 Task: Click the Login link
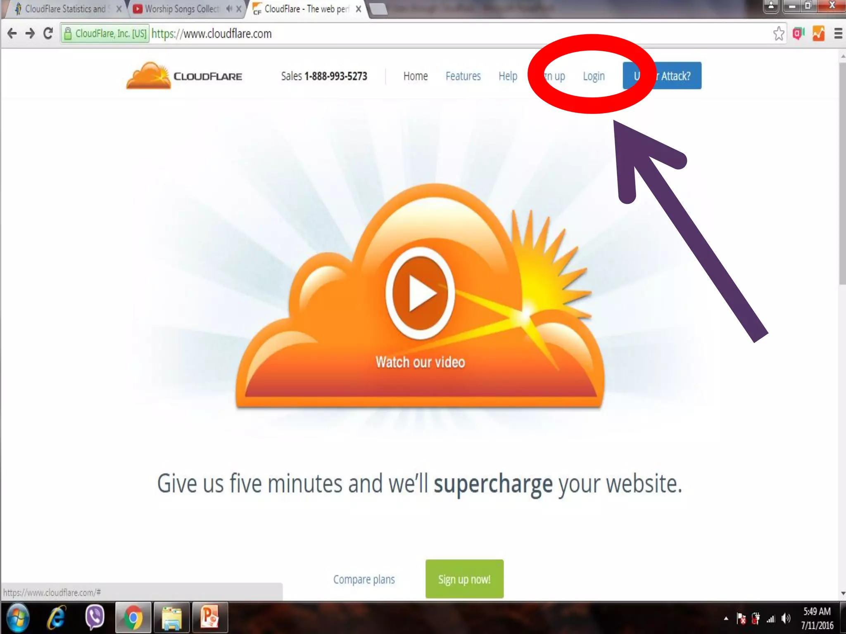[594, 76]
